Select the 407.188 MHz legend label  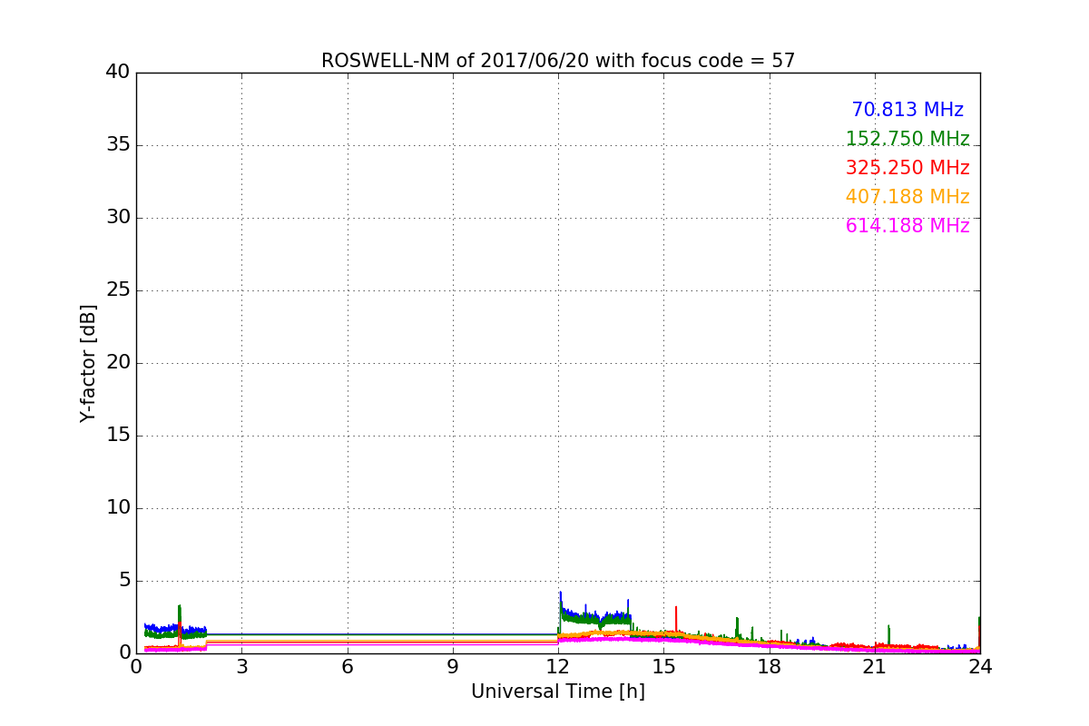tap(907, 197)
